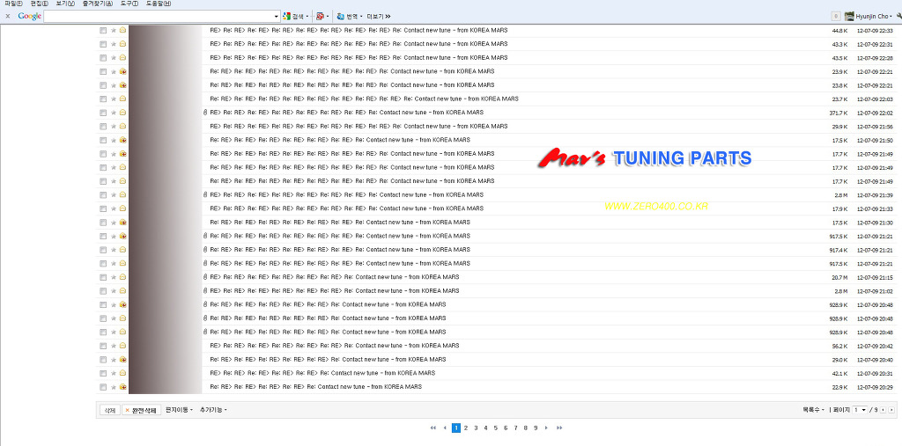The image size is (902, 446).
Task: Click the envelope icon of the 21:50 email
Action: point(122,140)
